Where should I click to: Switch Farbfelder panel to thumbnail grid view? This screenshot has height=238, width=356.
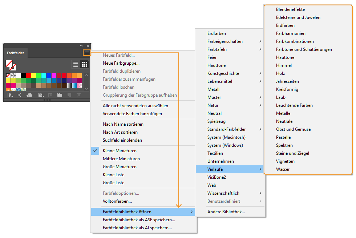(84, 64)
